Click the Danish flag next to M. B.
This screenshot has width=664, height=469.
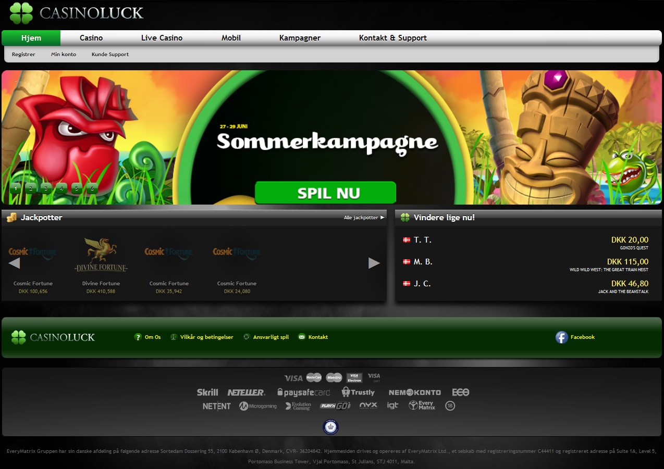407,262
